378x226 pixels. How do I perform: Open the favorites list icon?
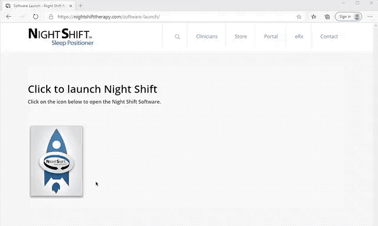[314, 17]
